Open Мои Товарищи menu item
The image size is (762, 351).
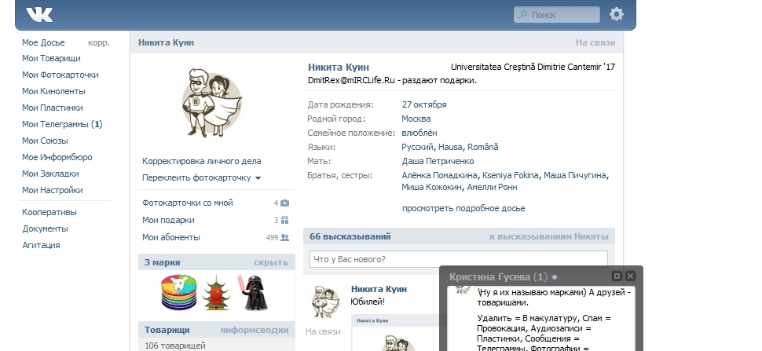pos(51,58)
